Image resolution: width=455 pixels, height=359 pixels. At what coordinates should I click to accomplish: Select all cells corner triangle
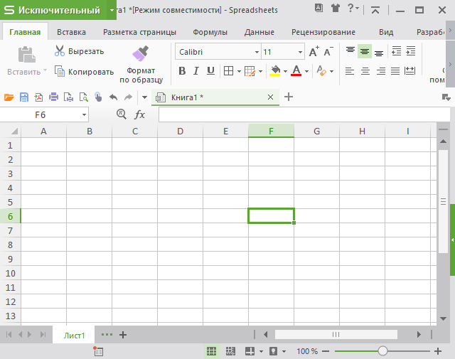pyautogui.click(x=14, y=132)
